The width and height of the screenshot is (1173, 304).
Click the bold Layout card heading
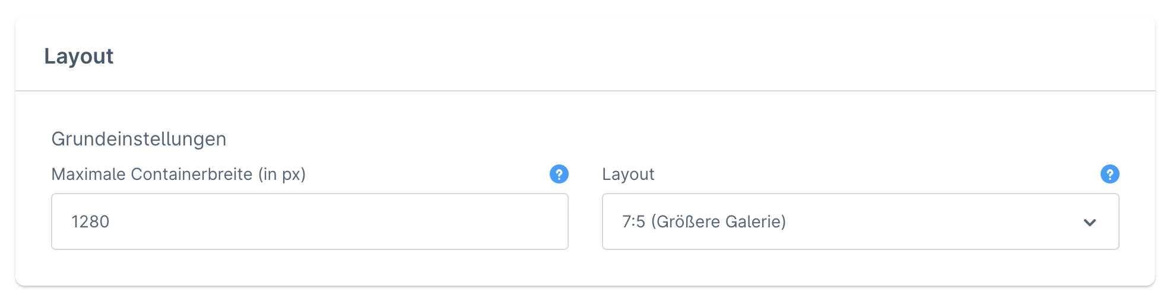78,56
